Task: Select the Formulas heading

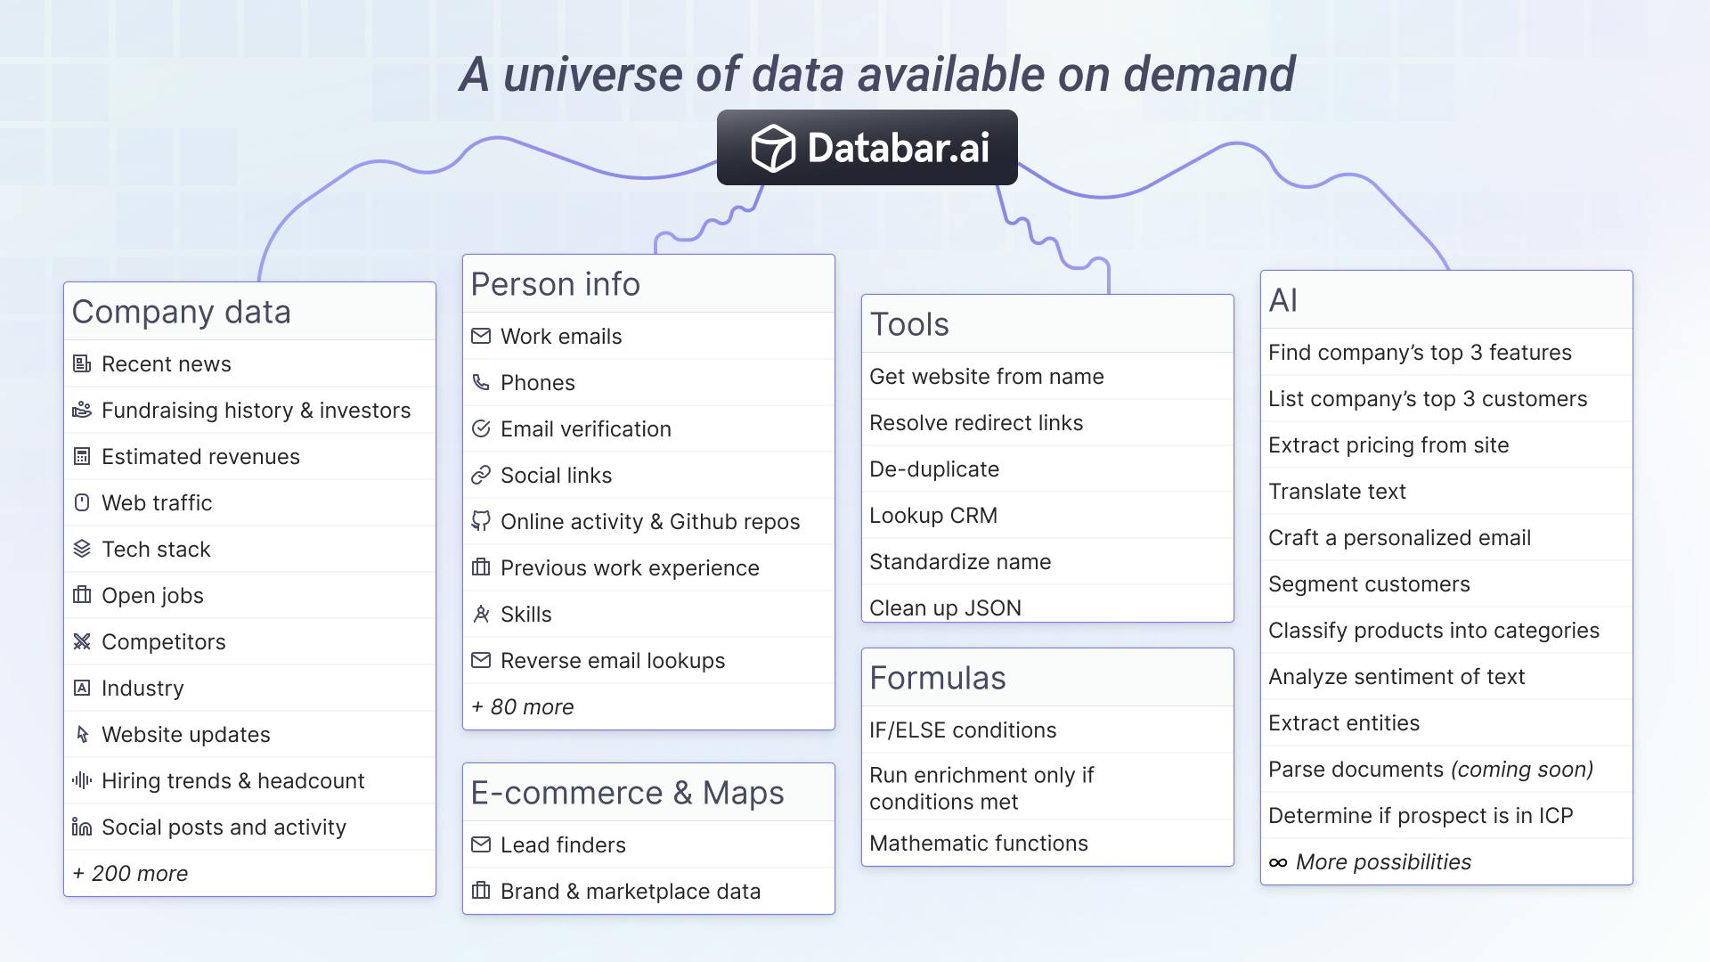Action: coord(938,678)
